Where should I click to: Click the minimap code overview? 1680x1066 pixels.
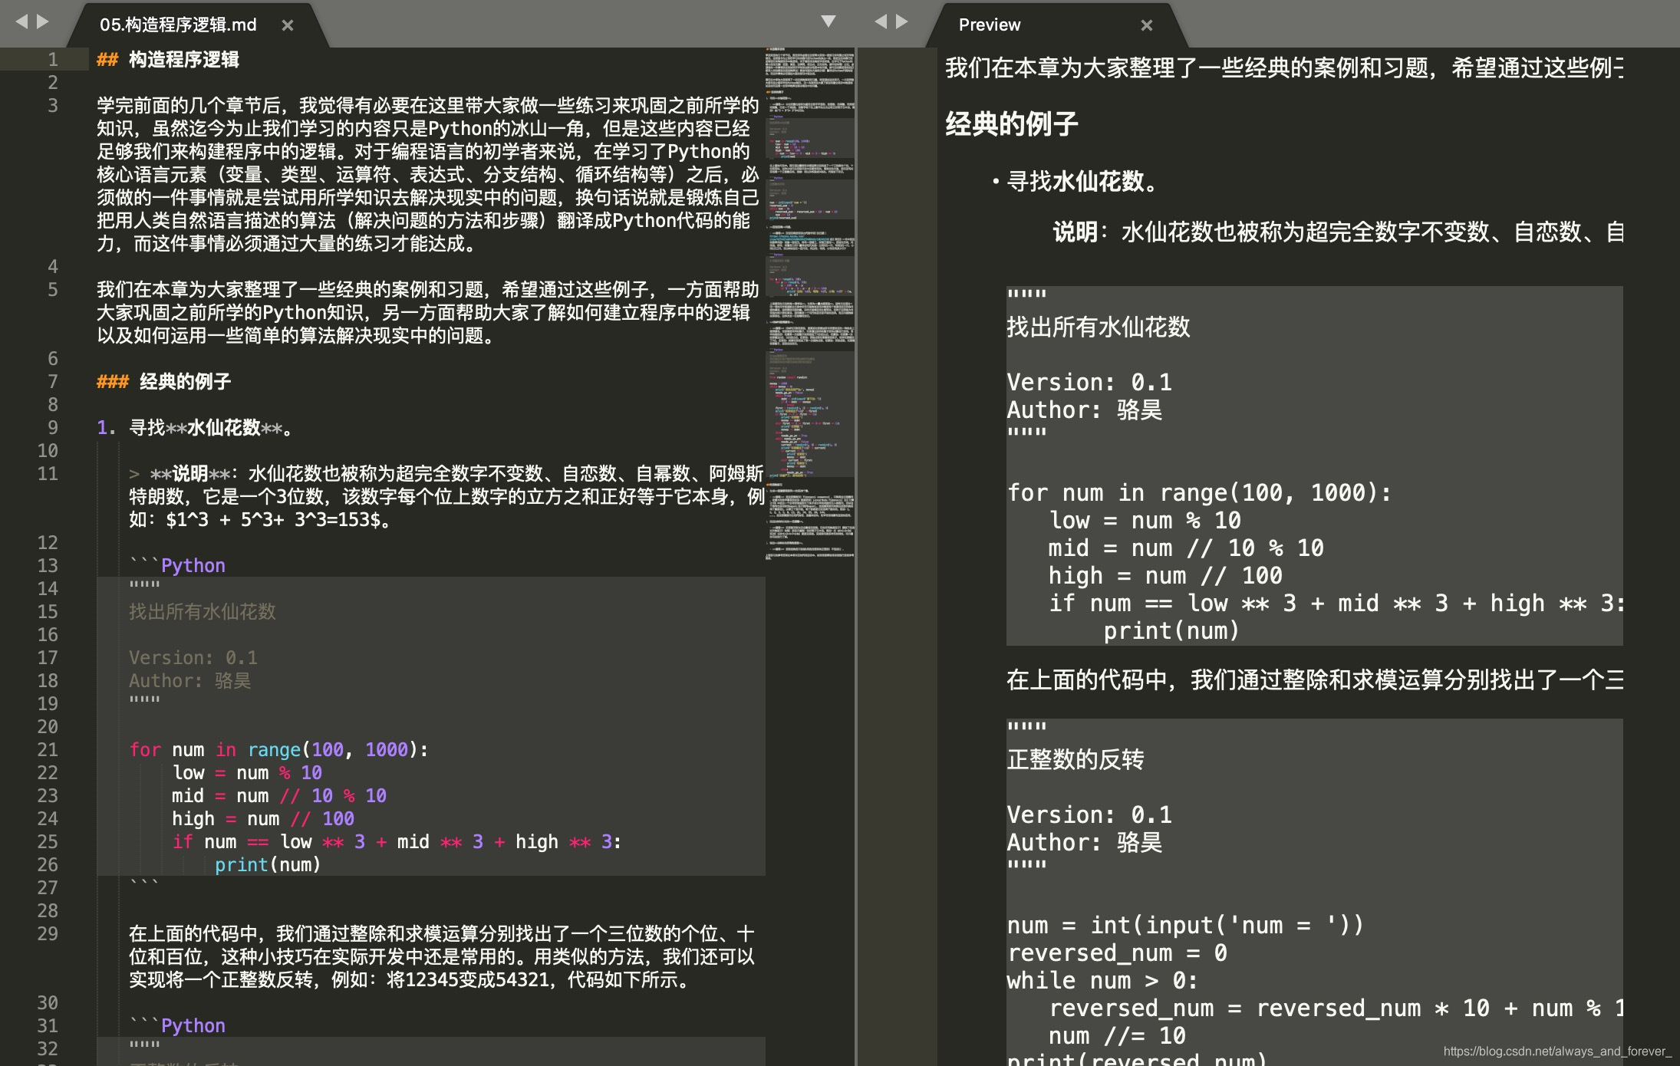(x=810, y=307)
